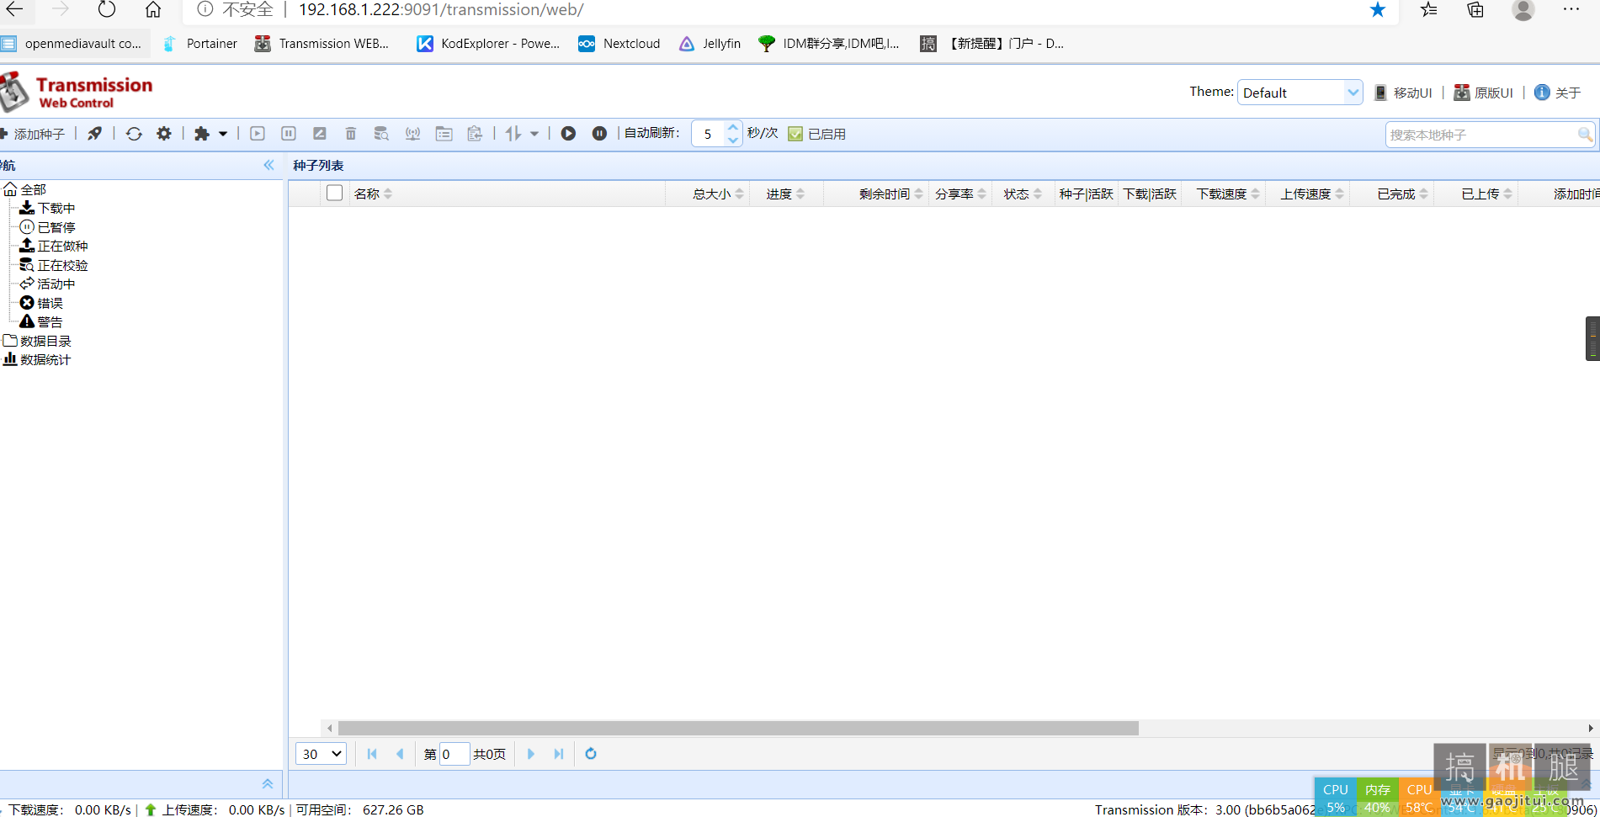Image resolution: width=1600 pixels, height=817 pixels.
Task: Click the edit/rename torrent icon
Action: tap(320, 134)
